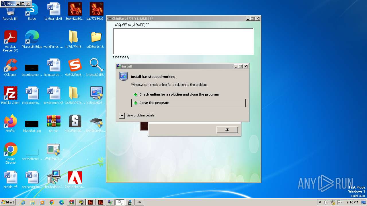This screenshot has height=206, width=367.
Task: Select b15a0a575 monitor shield icon
Action: (96, 96)
